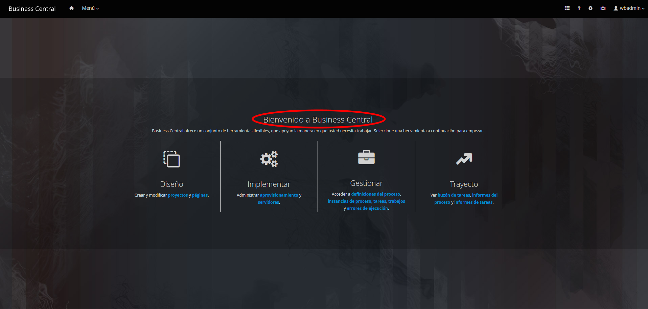Click the Trayecto heading
This screenshot has height=309, width=648.
pos(464,184)
